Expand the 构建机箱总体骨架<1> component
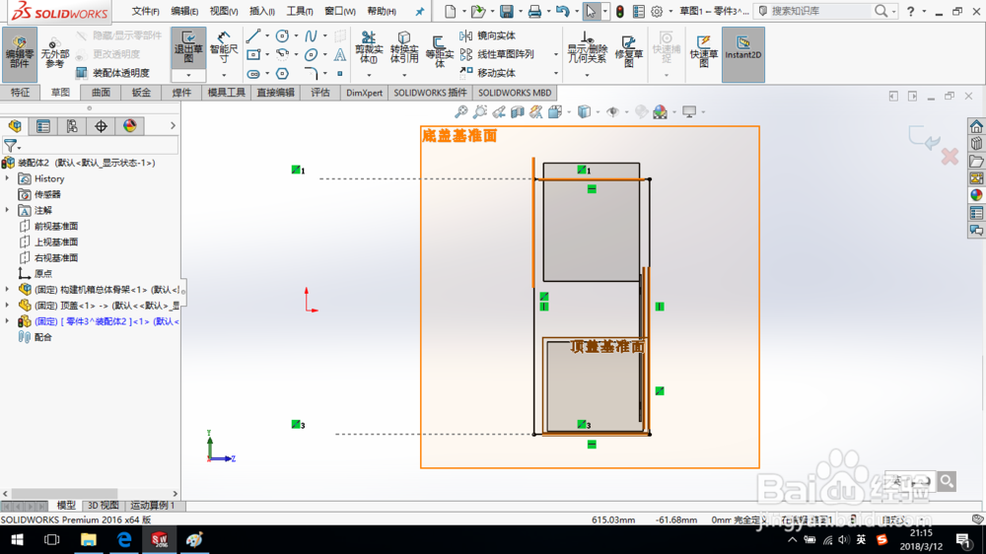This screenshot has width=986, height=554. [x=7, y=289]
